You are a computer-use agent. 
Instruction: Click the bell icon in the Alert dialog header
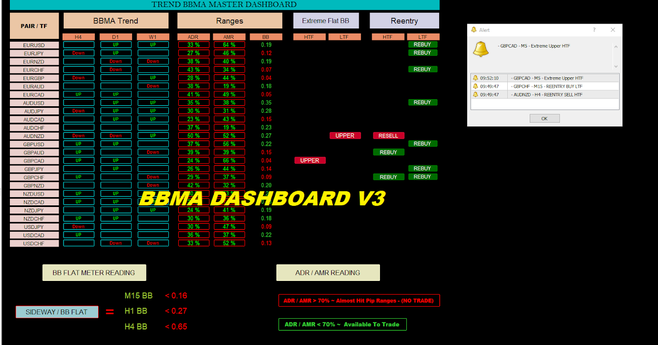pyautogui.click(x=474, y=30)
